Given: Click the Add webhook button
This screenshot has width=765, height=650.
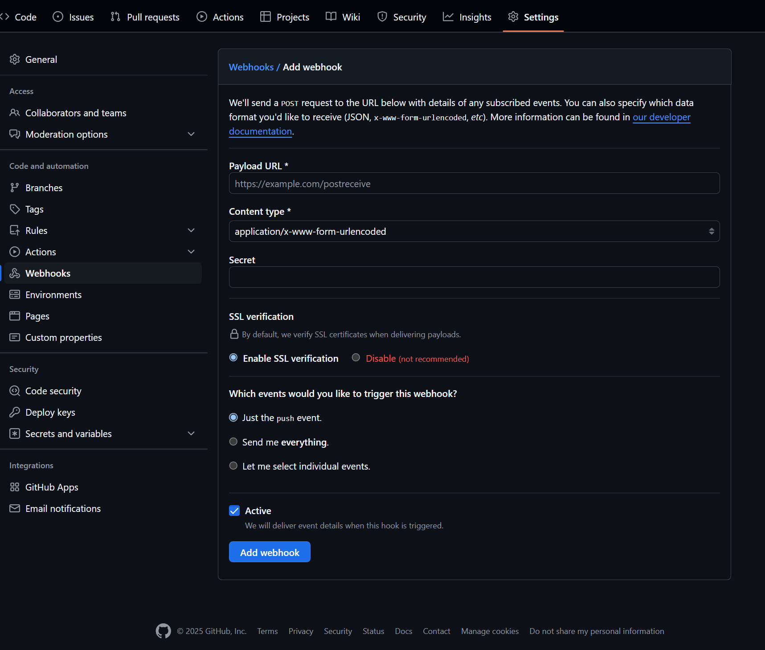Looking at the screenshot, I should (270, 552).
